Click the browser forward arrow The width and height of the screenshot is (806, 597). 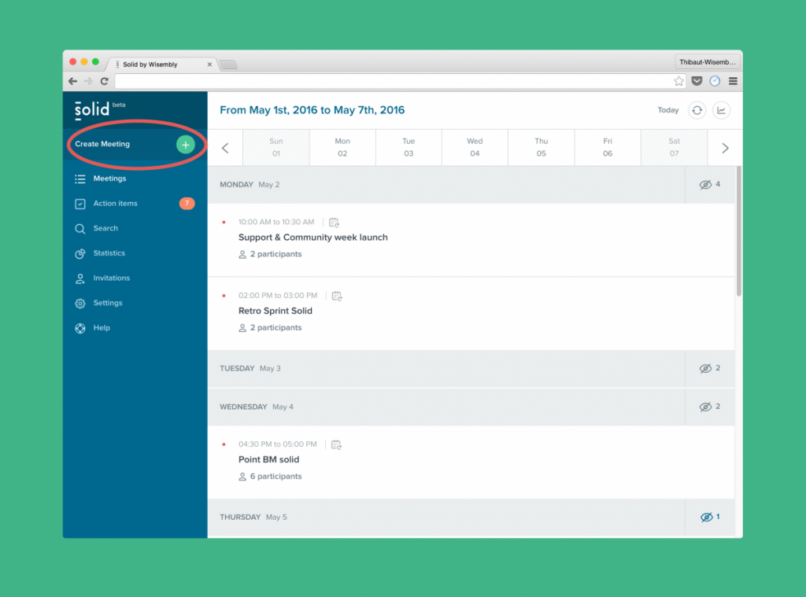pos(88,81)
